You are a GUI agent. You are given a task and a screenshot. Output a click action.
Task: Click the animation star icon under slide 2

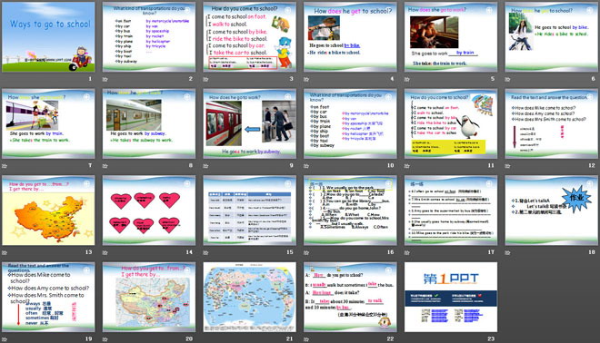[x=105, y=80]
